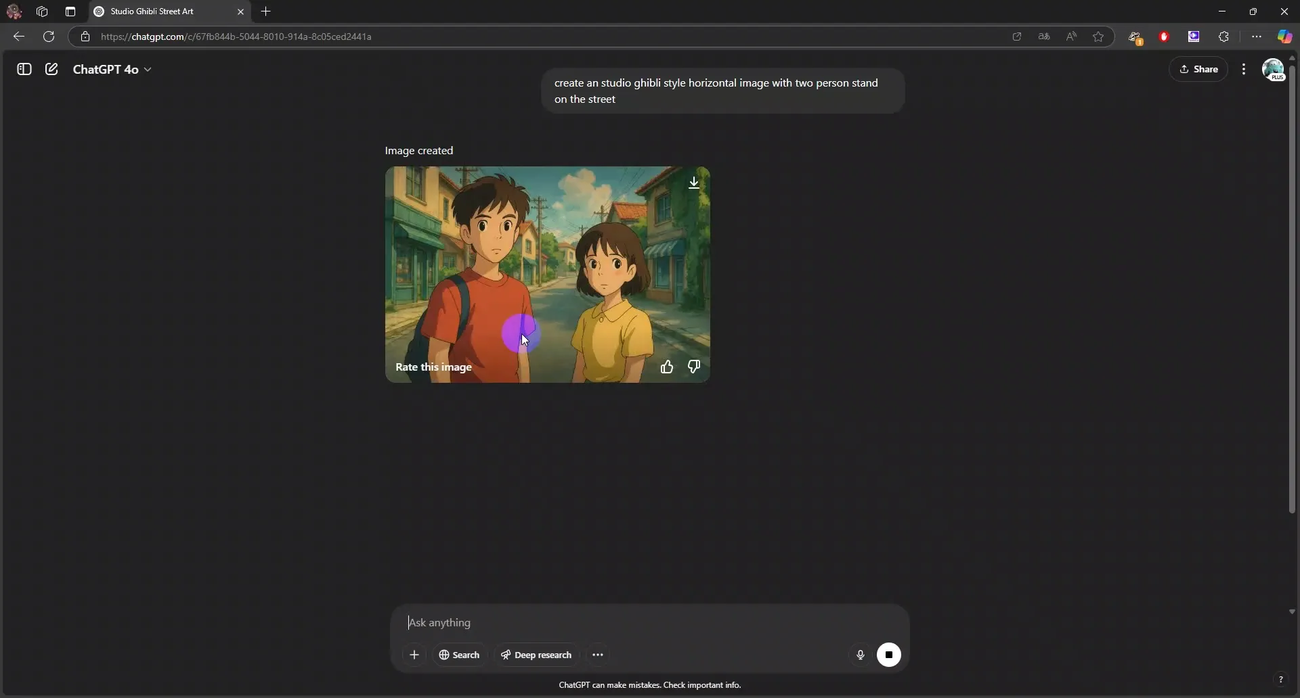Click the scrollbar down arrow
This screenshot has width=1300, height=698.
[1292, 611]
